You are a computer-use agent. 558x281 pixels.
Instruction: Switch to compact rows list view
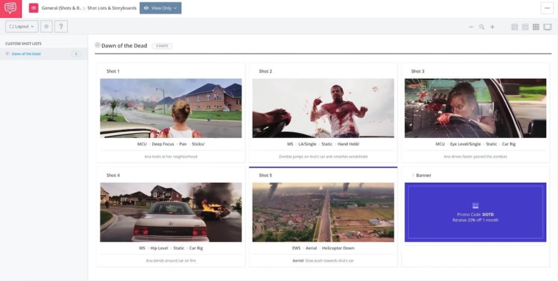[525, 27]
